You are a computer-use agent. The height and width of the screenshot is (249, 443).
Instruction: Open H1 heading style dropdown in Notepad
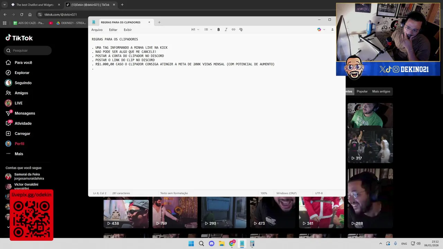click(195, 29)
